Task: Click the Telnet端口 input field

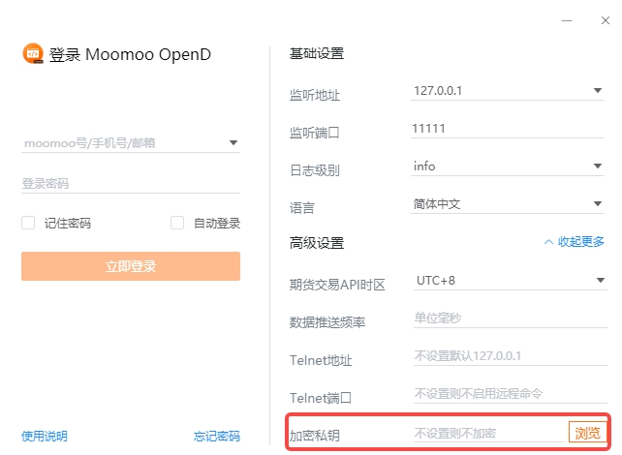Action: [508, 394]
